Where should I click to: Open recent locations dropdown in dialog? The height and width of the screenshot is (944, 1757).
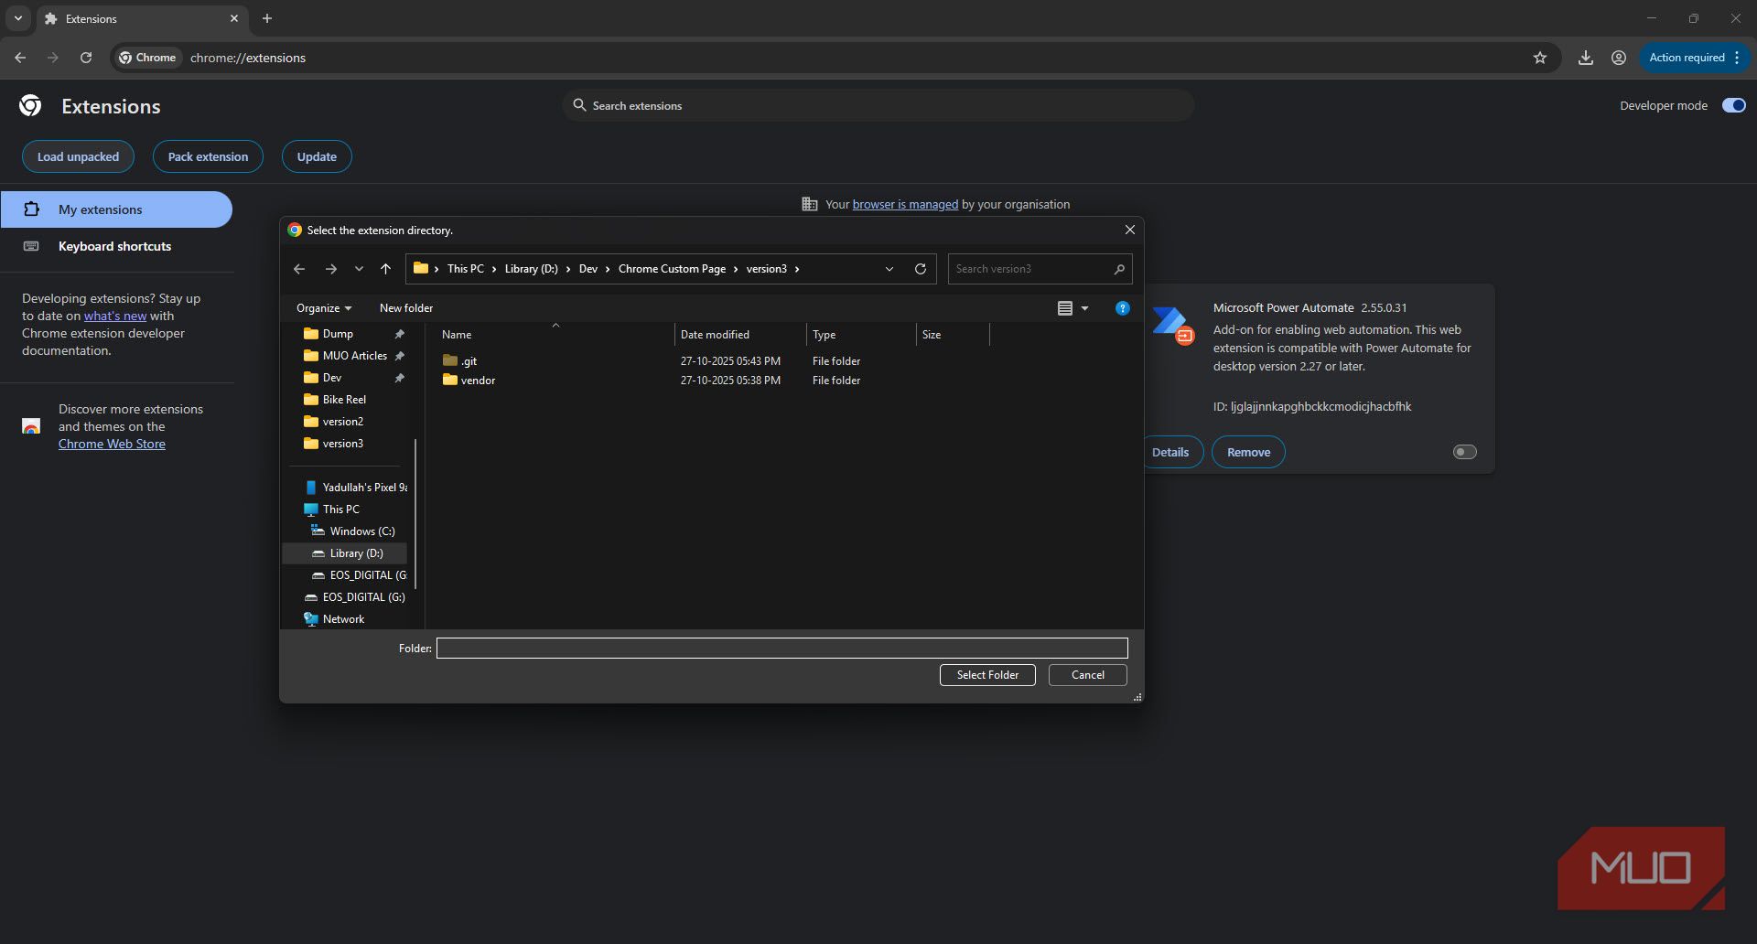tap(359, 269)
